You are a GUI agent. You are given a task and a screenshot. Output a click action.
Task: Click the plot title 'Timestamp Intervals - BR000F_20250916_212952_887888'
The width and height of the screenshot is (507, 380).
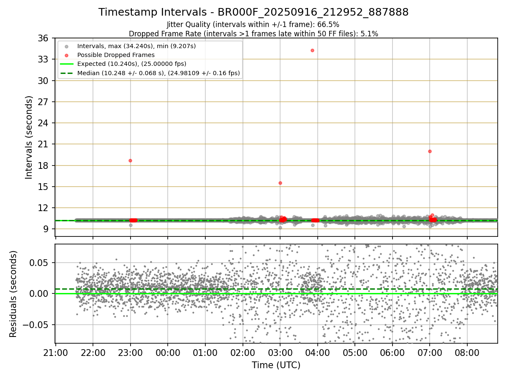[x=253, y=12]
